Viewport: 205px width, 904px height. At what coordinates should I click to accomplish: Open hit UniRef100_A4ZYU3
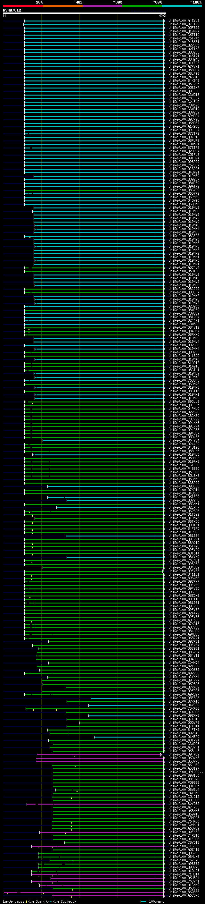point(184,21)
